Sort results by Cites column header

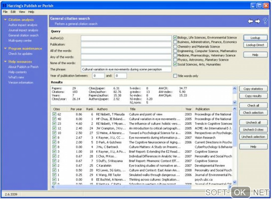pyautogui.click(x=58, y=109)
